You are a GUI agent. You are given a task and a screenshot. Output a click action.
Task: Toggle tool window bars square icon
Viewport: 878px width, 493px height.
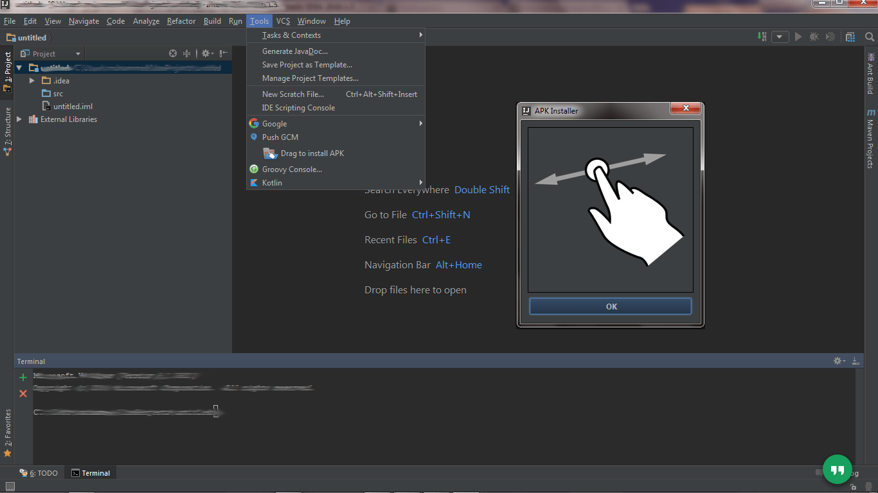pos(10,486)
